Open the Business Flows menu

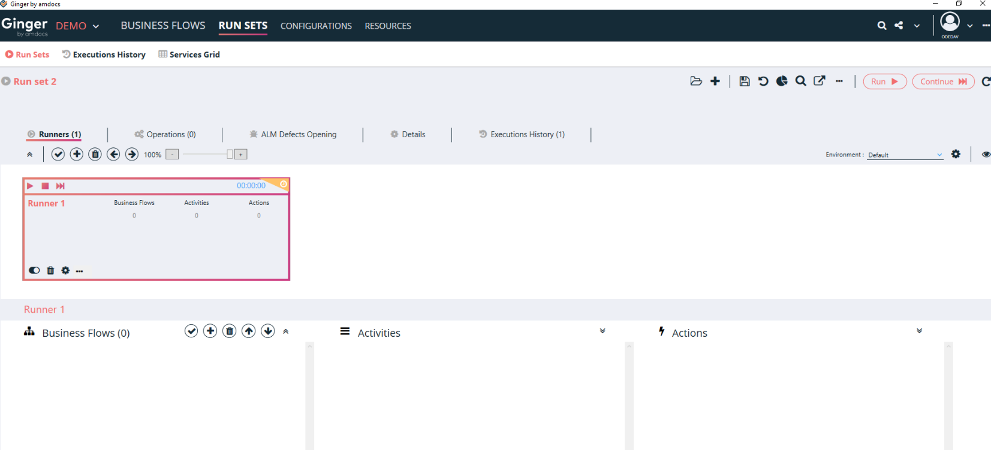tap(163, 26)
